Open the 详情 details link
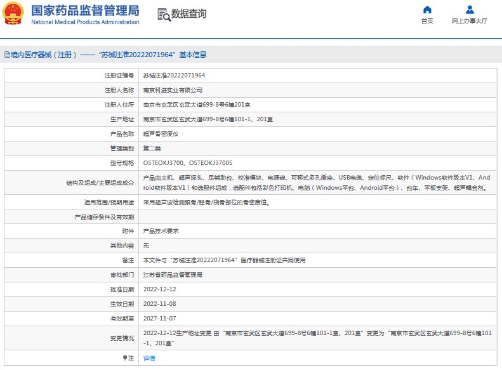Viewport: 502px width, 370px height. pos(149,358)
